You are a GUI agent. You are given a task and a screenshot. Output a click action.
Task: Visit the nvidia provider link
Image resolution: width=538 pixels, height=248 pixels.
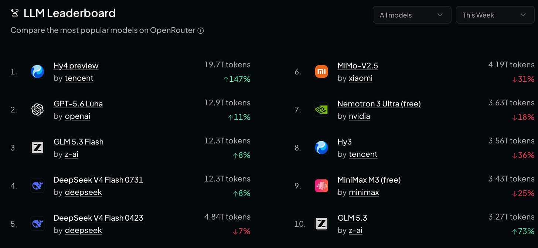pyautogui.click(x=360, y=116)
